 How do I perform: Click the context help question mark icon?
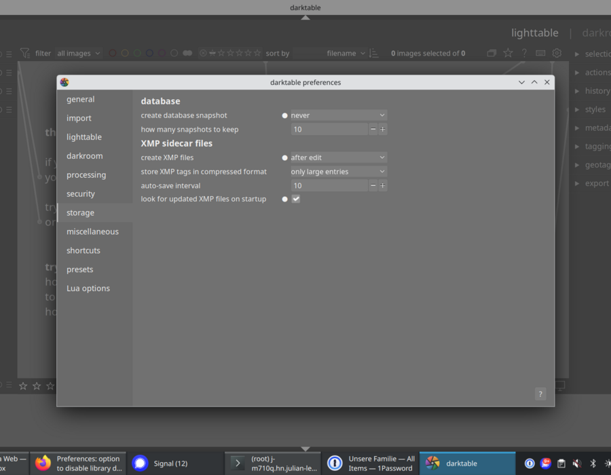[524, 53]
